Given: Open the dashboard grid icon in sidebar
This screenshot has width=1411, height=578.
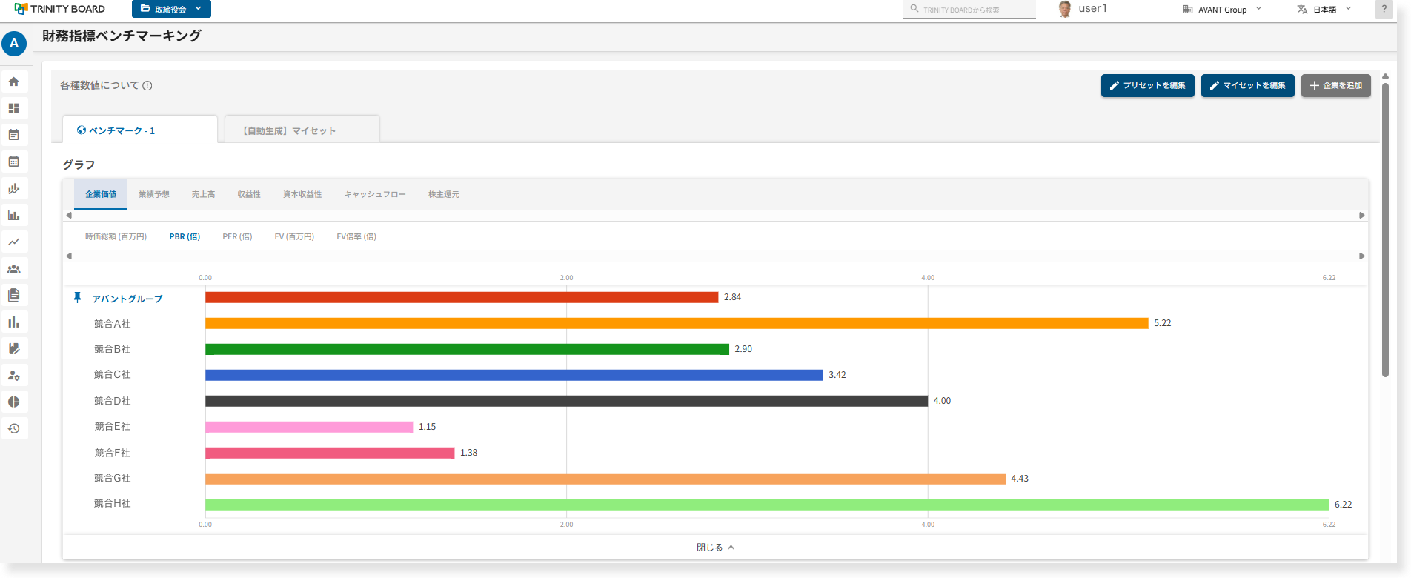Looking at the screenshot, I should coord(14,108).
